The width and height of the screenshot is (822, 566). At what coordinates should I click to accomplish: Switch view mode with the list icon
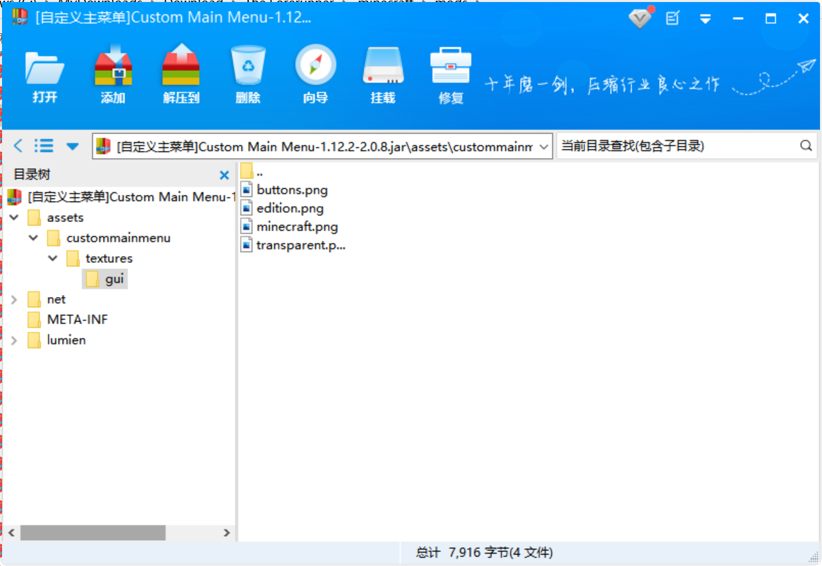tap(44, 146)
